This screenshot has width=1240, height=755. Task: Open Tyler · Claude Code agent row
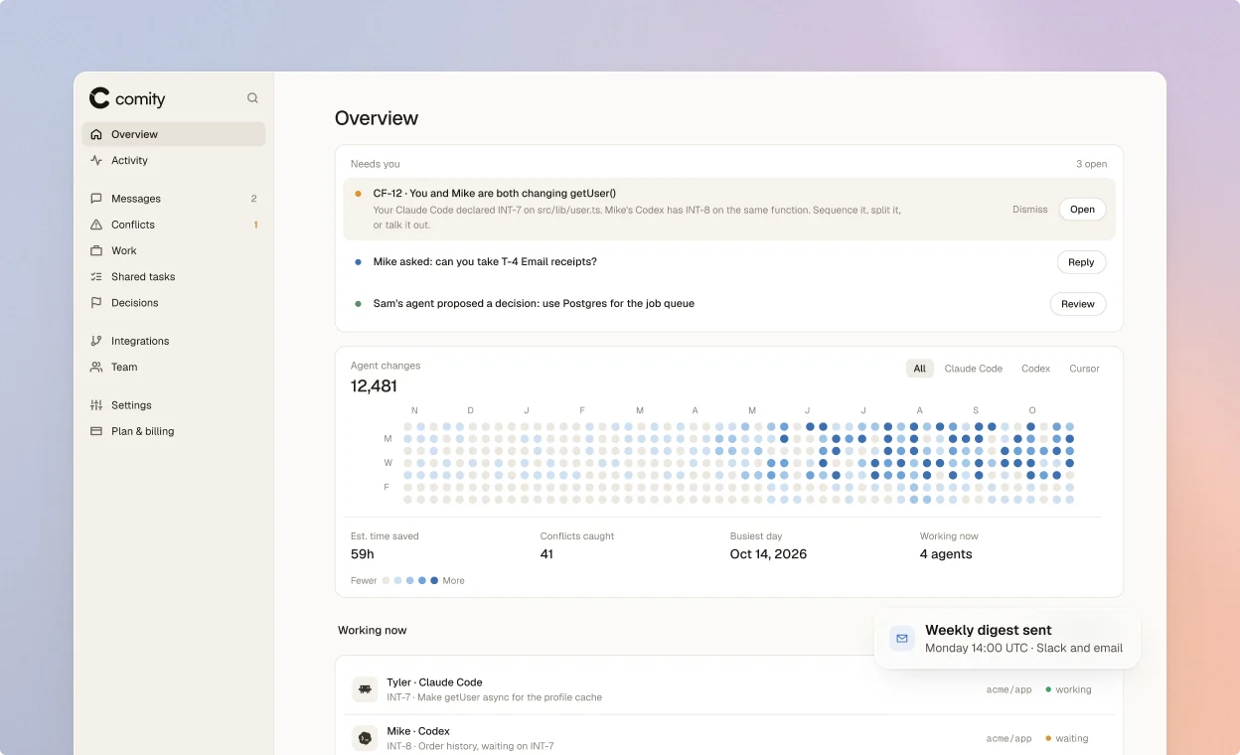click(729, 689)
